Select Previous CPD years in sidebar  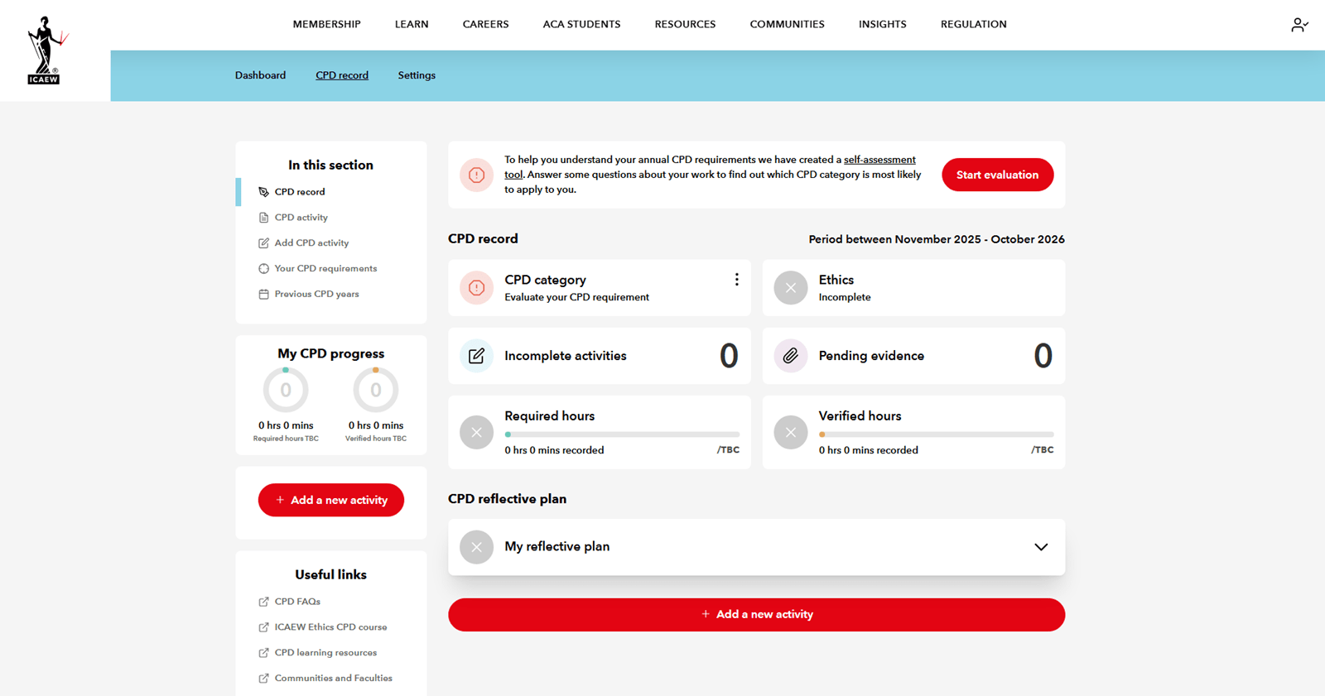[x=316, y=294]
